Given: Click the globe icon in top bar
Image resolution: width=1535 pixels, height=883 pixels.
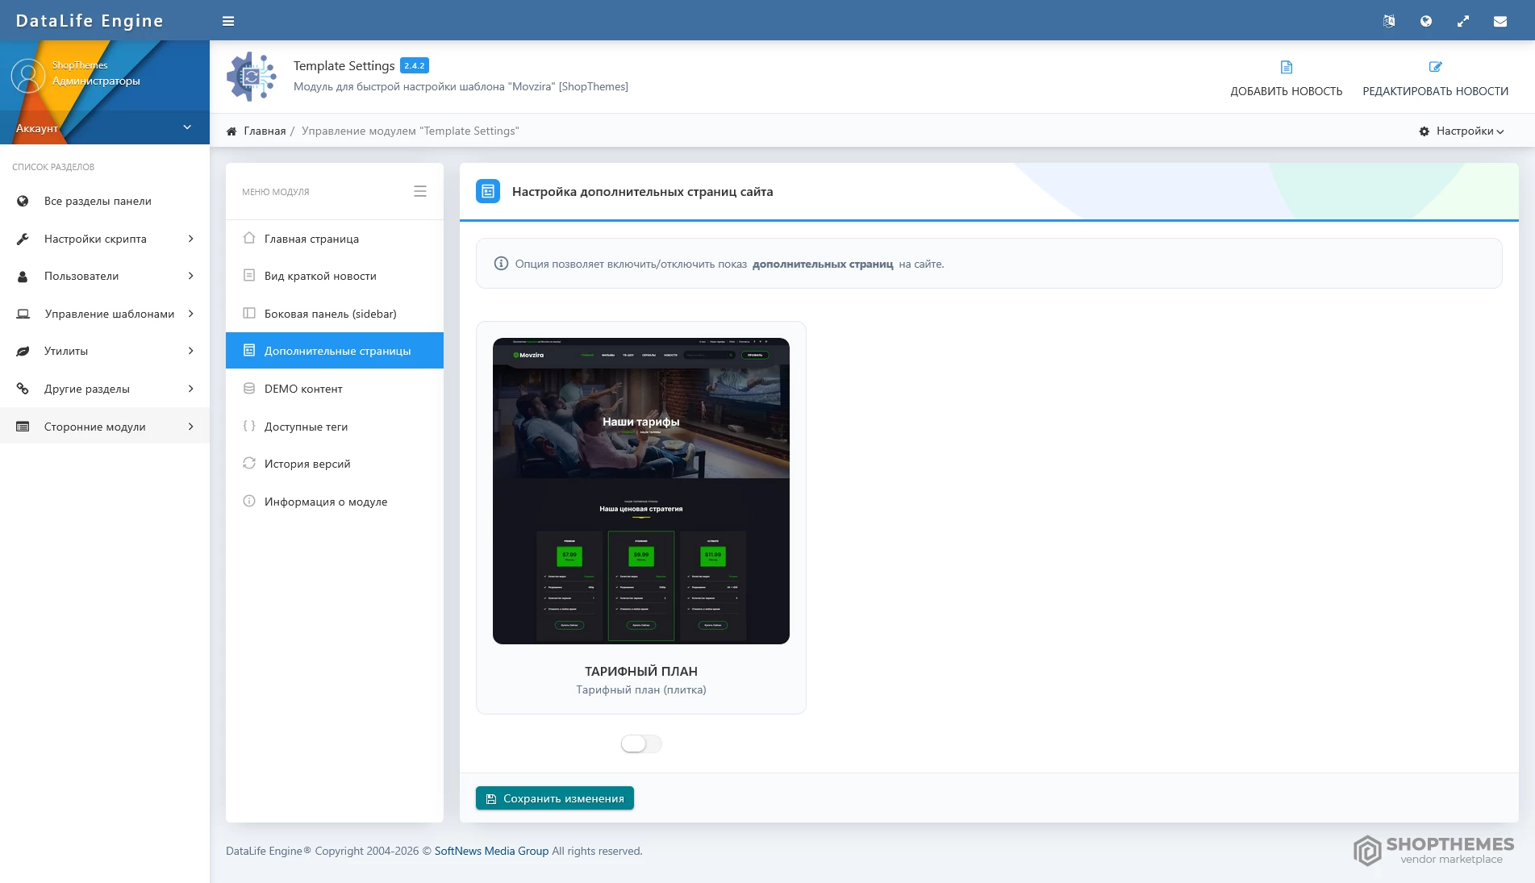Looking at the screenshot, I should (1426, 21).
